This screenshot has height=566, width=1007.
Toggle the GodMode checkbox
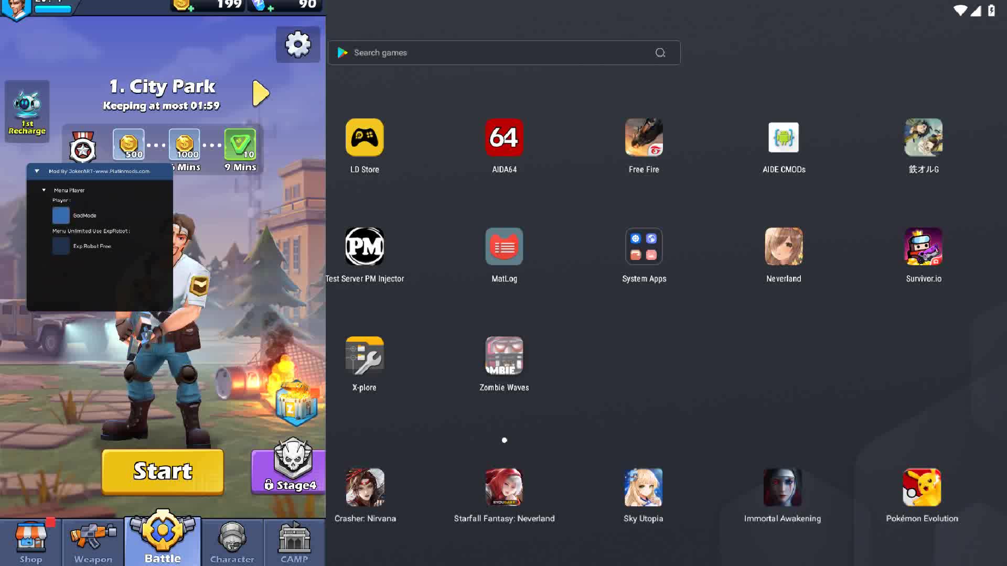[x=61, y=215]
